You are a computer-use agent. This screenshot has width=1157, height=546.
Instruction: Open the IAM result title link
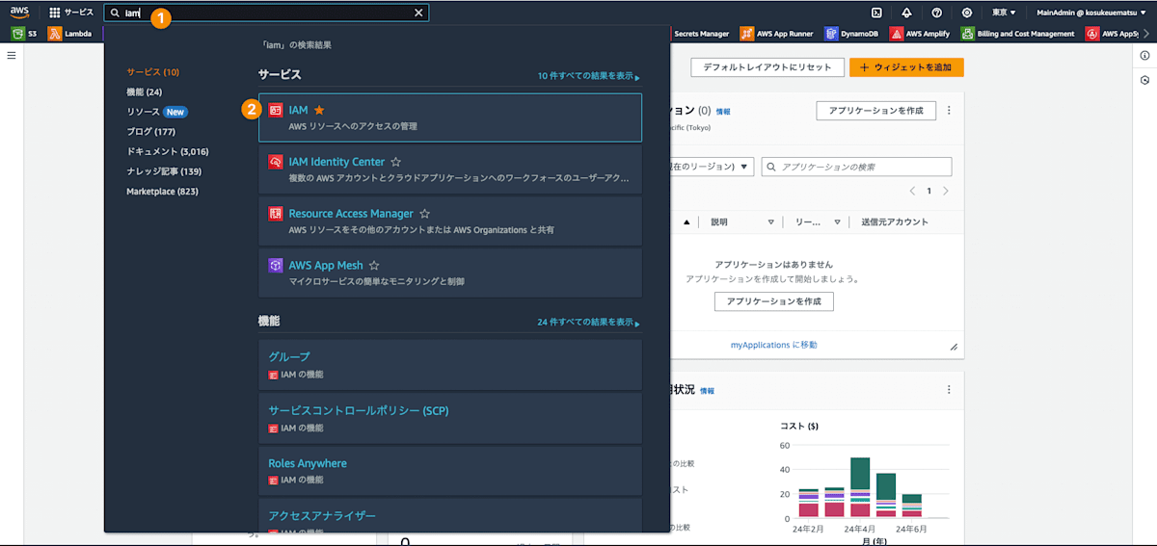(298, 111)
